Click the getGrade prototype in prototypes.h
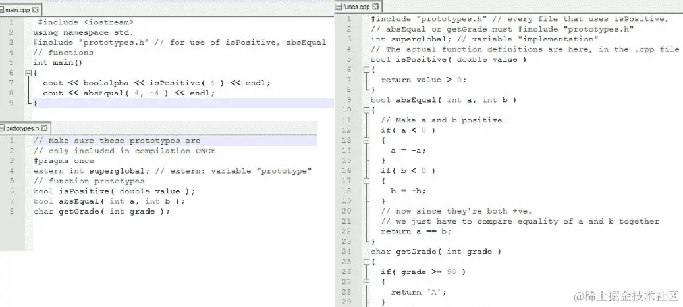The height and width of the screenshot is (307, 683). [x=101, y=211]
